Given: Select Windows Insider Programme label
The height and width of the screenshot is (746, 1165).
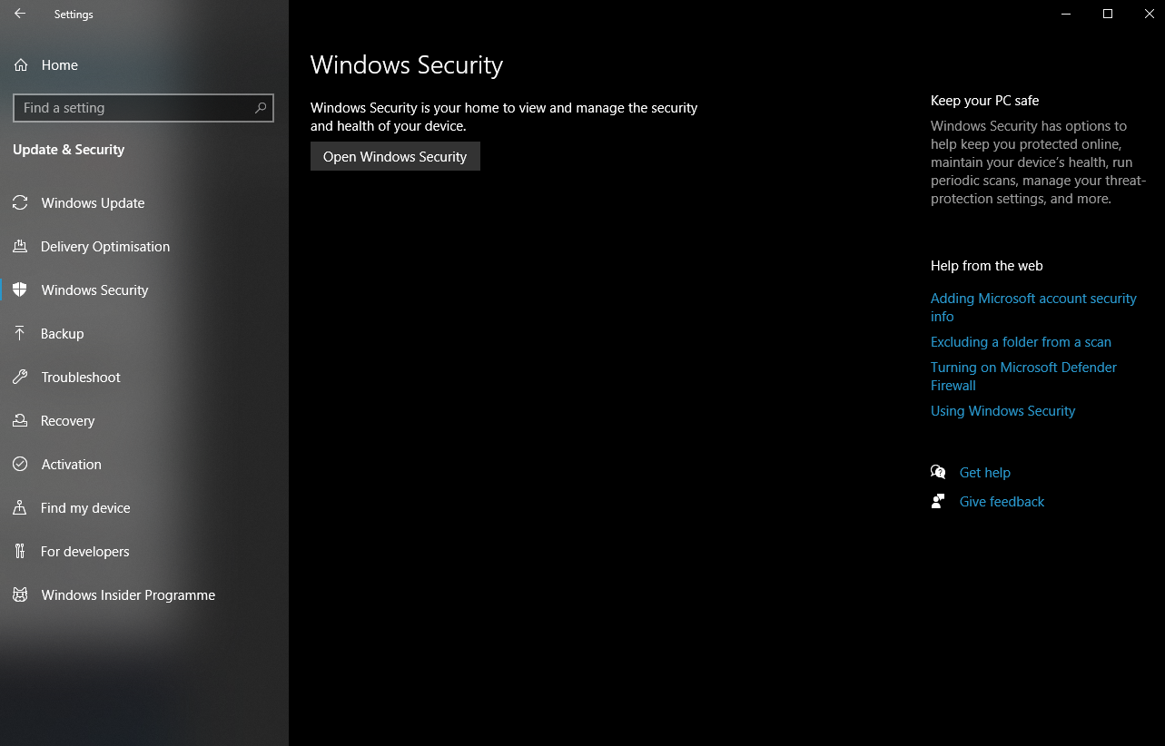Looking at the screenshot, I should tap(128, 595).
